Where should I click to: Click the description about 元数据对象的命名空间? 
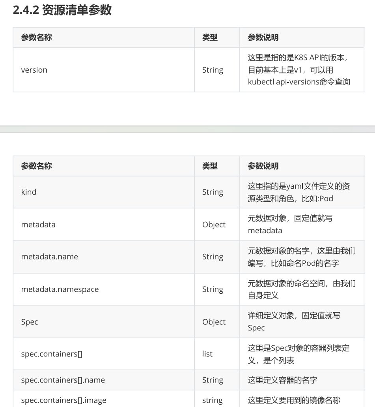coord(302,289)
